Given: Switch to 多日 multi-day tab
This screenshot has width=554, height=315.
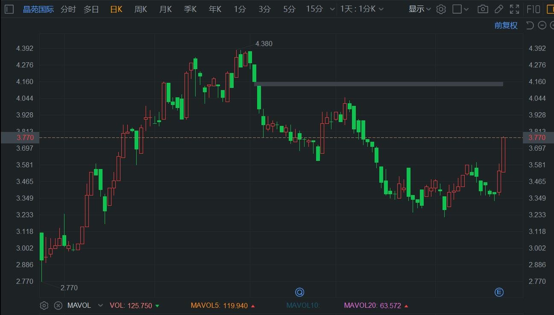Looking at the screenshot, I should pyautogui.click(x=91, y=9).
